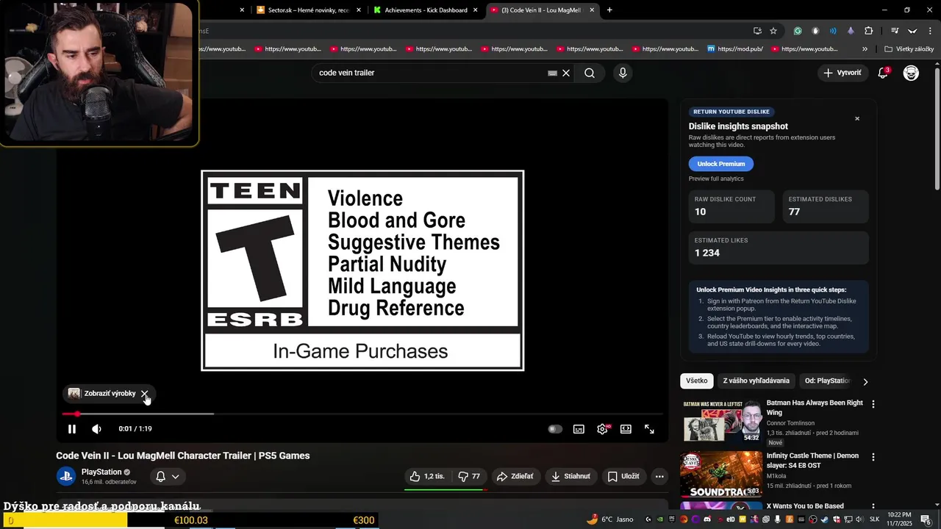Viewport: 941px width, 529px height.
Task: Pause the video playback
Action: [72, 429]
